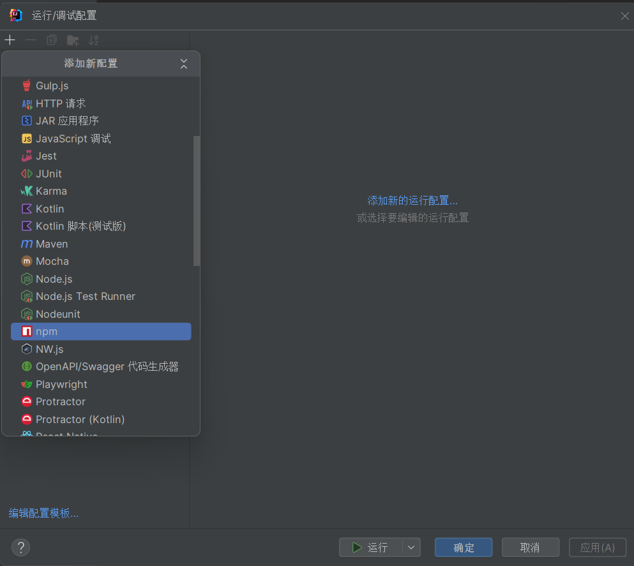
Task: Select the Mocha list entry text
Action: pyautogui.click(x=52, y=262)
